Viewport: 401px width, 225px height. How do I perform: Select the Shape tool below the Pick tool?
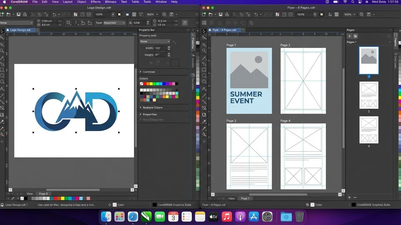[2, 37]
